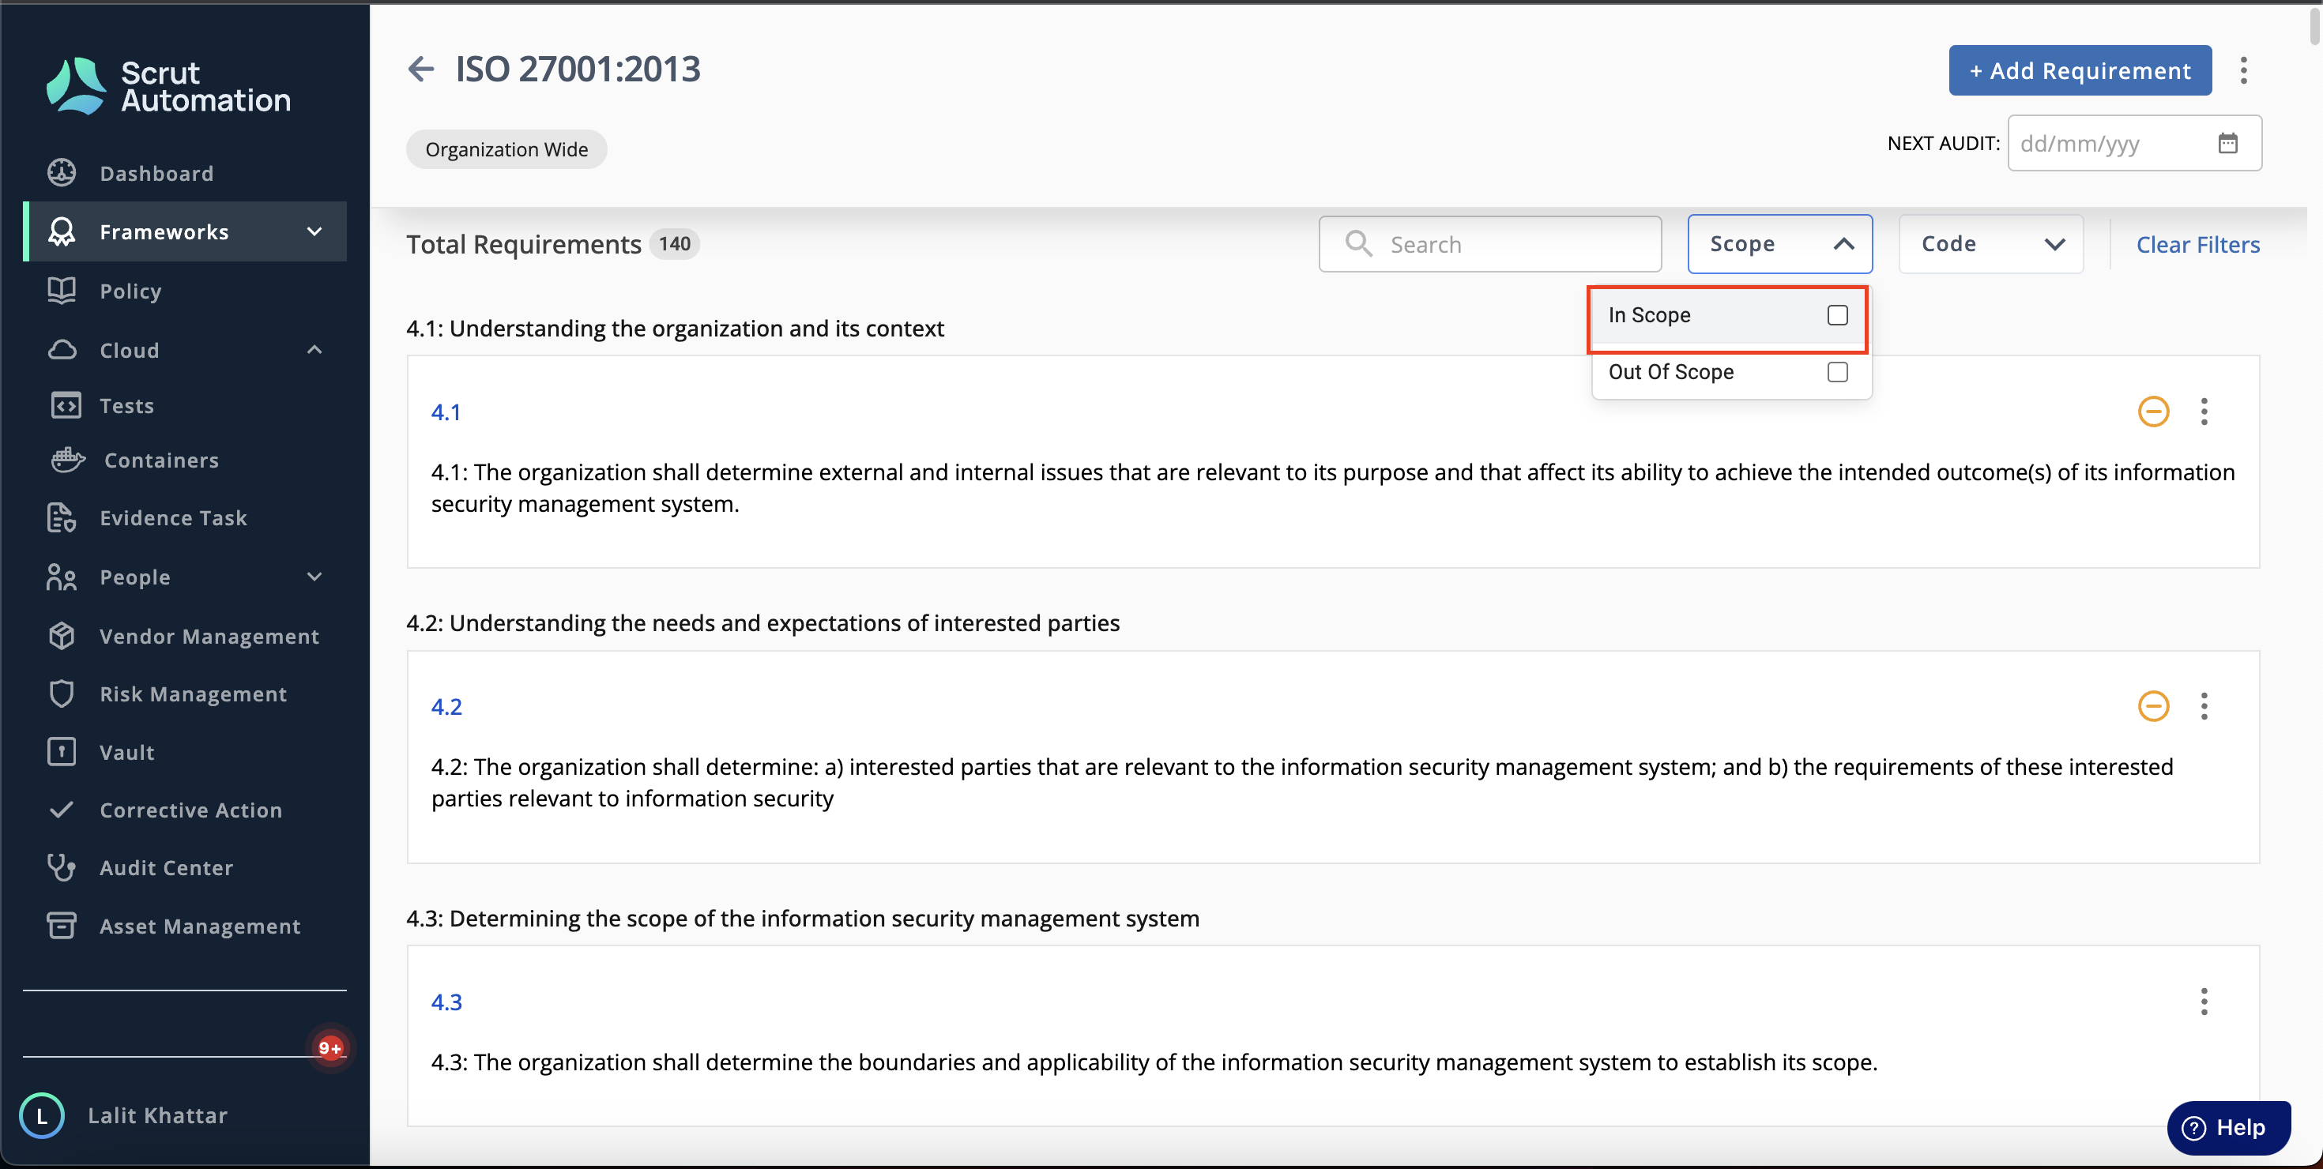The height and width of the screenshot is (1169, 2323).
Task: Check the In Scope checkbox
Action: (1837, 314)
